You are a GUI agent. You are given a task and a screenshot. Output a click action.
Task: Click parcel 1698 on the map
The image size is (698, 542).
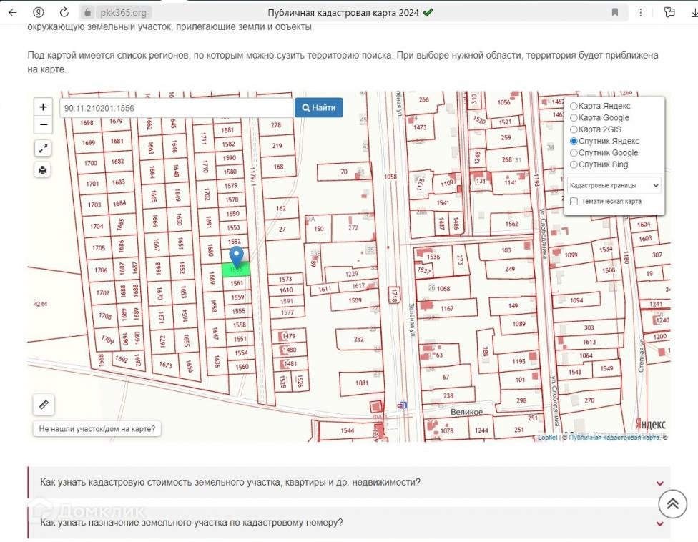[x=87, y=123]
